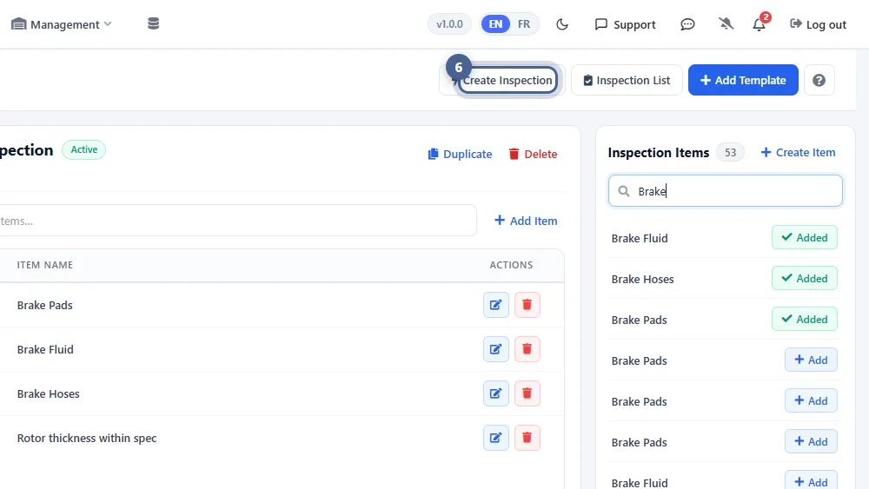Click the database stack icon

[154, 23]
